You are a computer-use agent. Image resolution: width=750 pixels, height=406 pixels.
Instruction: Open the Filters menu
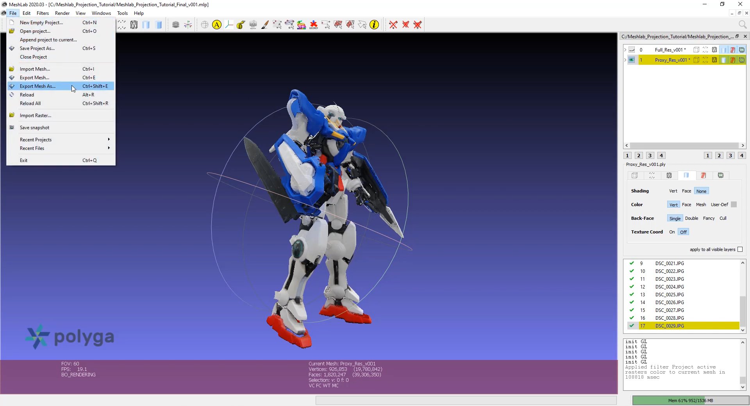[43, 13]
